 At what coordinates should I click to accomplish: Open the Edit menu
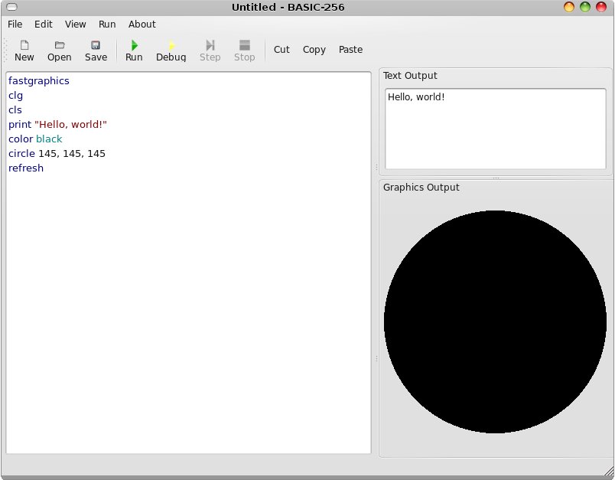[43, 24]
